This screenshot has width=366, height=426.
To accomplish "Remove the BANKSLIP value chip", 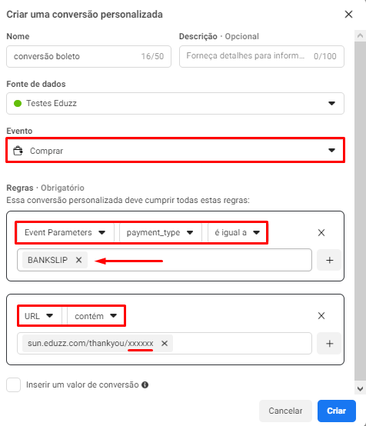I will coord(78,260).
